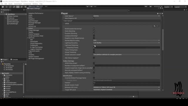Select the Transform tool in toolbar
This screenshot has width=188, height=106.
21,7
